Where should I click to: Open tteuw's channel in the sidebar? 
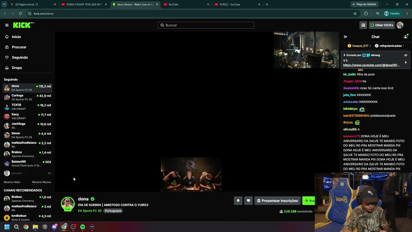(x=27, y=135)
